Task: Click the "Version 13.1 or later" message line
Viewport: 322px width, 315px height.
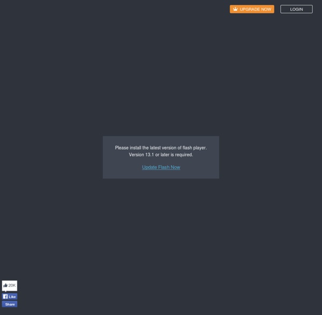Action: tap(161, 155)
